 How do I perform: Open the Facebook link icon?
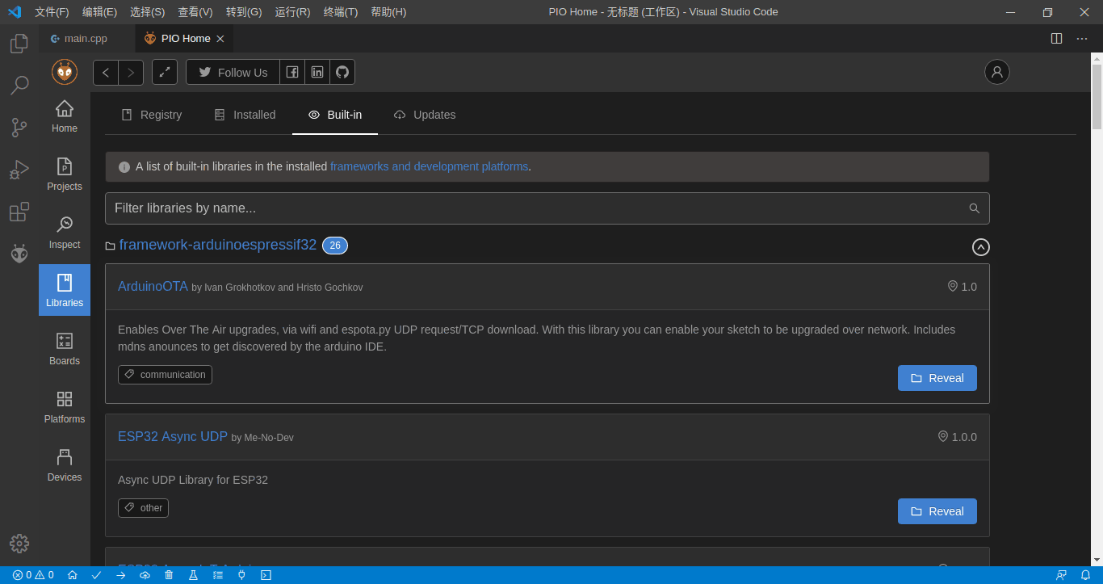[x=292, y=72]
